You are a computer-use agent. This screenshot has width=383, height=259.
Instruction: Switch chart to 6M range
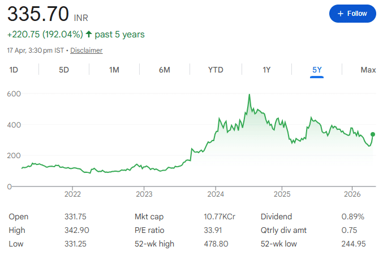tap(165, 70)
